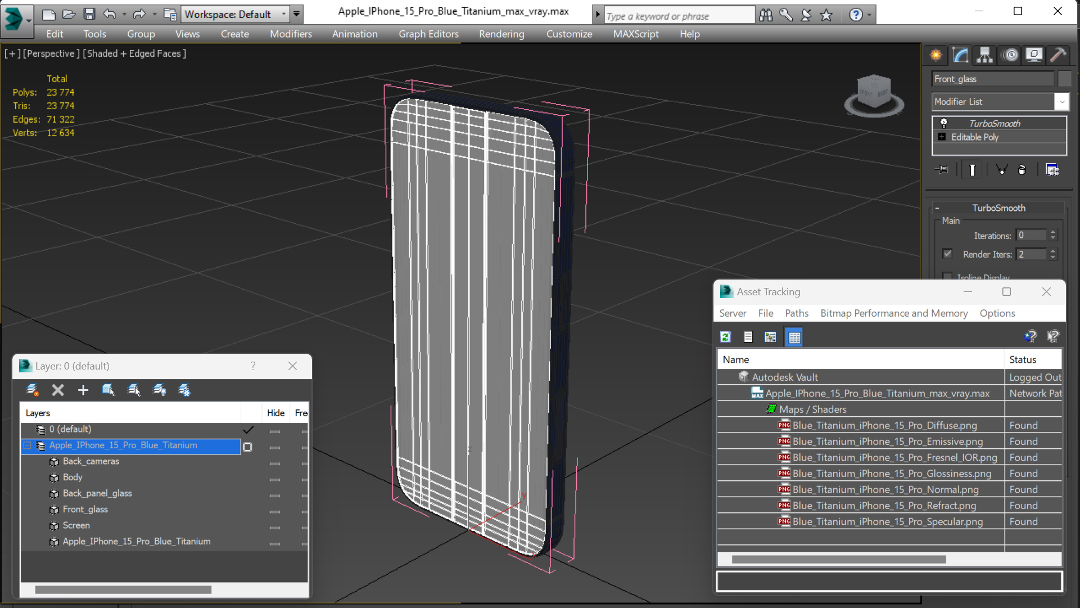Open the Display command panel tab
Screen dimensions: 1080x608
coord(1033,55)
